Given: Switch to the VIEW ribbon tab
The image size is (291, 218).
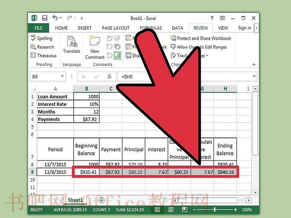Looking at the screenshot, I should pos(223,28).
